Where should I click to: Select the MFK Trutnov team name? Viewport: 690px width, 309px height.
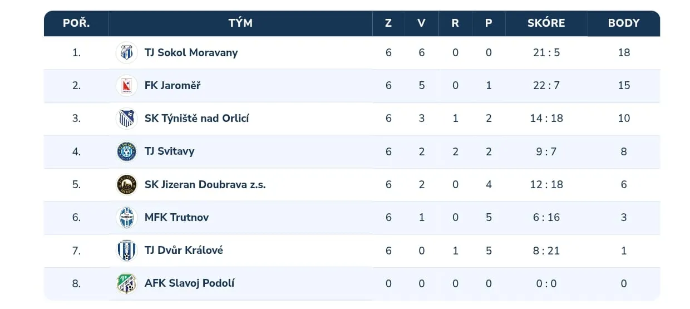tap(176, 218)
